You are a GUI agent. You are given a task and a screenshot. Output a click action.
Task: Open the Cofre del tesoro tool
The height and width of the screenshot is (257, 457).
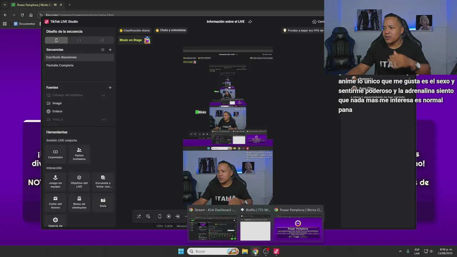coord(55,202)
